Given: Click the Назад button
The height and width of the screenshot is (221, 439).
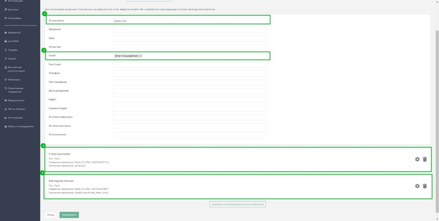Looking at the screenshot, I should (51, 215).
